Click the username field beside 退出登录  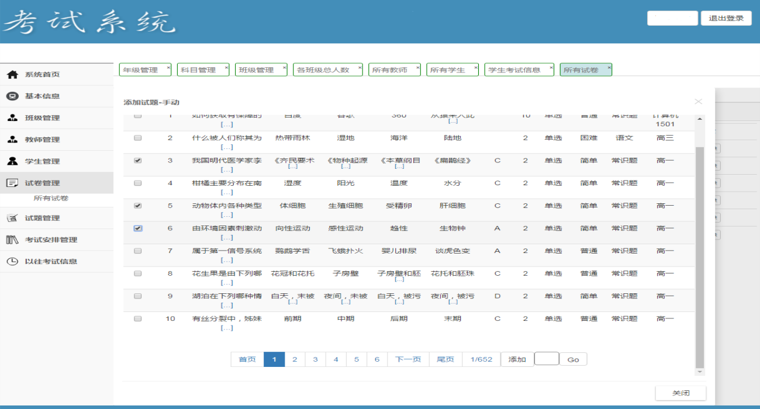[672, 18]
